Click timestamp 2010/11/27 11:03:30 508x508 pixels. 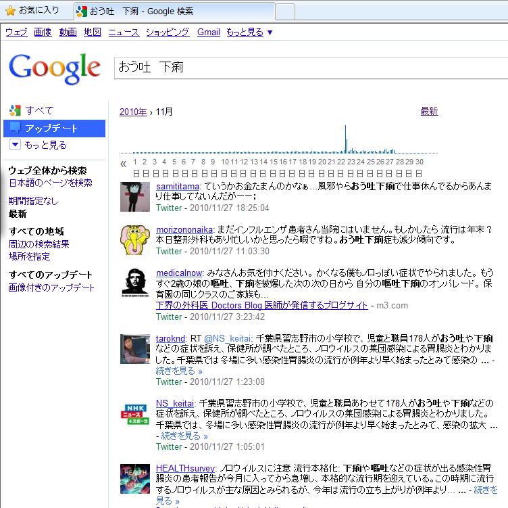[230, 251]
